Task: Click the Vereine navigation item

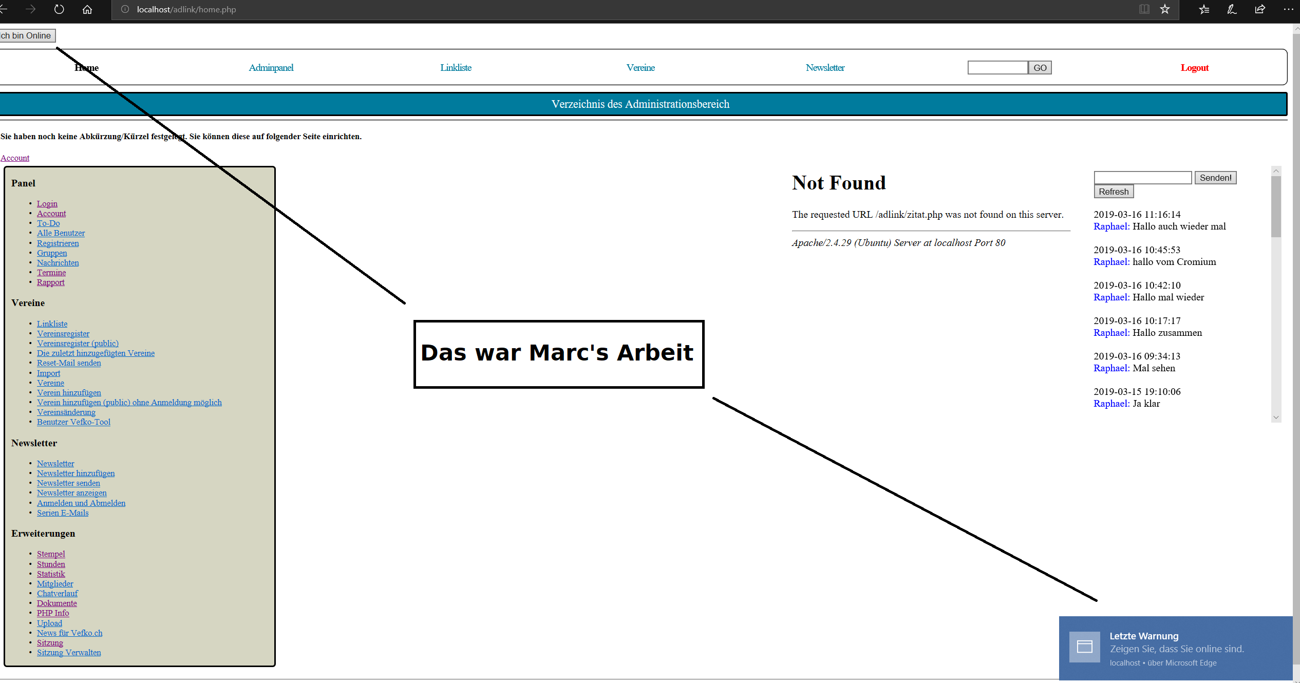Action: point(640,68)
